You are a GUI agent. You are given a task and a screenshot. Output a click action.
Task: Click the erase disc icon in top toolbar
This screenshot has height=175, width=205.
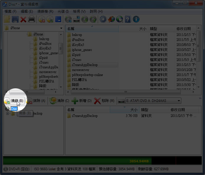[42, 19]
